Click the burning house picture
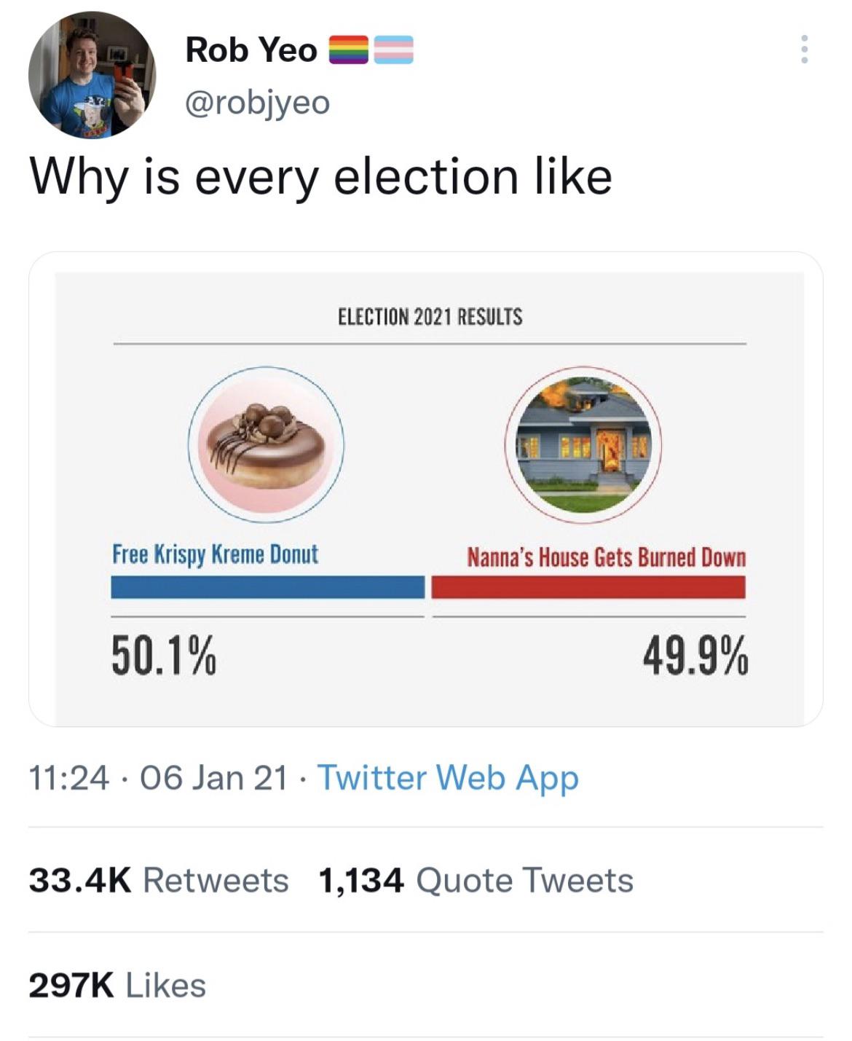 (583, 444)
